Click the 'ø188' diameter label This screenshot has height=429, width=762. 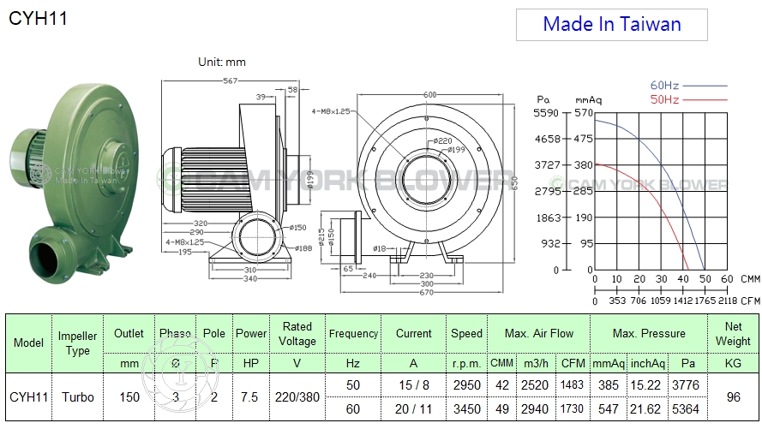click(x=303, y=248)
